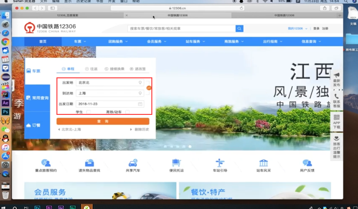Check the 学生 checkbox
The width and height of the screenshot is (358, 209).
(x=89, y=112)
